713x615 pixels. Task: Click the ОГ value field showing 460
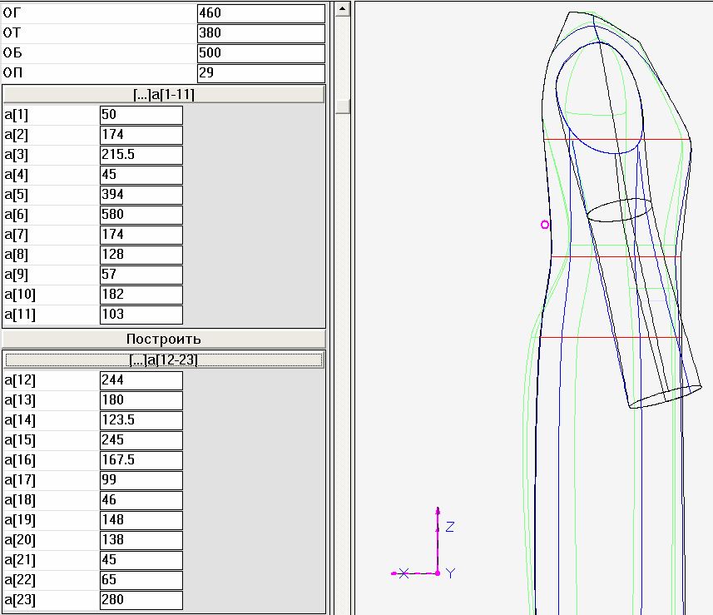pyautogui.click(x=261, y=13)
